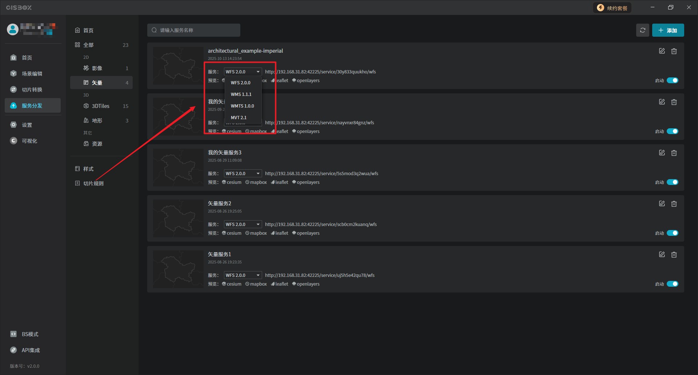This screenshot has height=375, width=698.
Task: Edit the architectural_example-imperial service
Action: (662, 51)
